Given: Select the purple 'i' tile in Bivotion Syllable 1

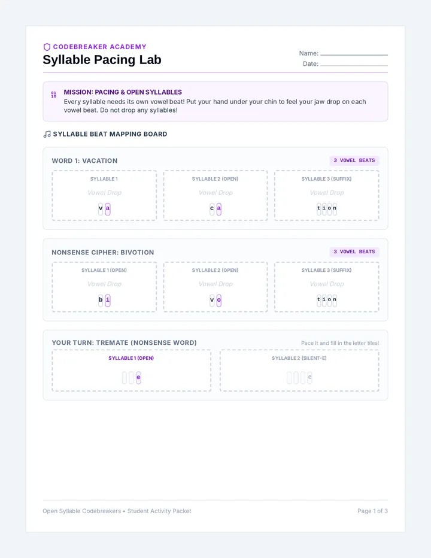Looking at the screenshot, I should click(x=108, y=300).
